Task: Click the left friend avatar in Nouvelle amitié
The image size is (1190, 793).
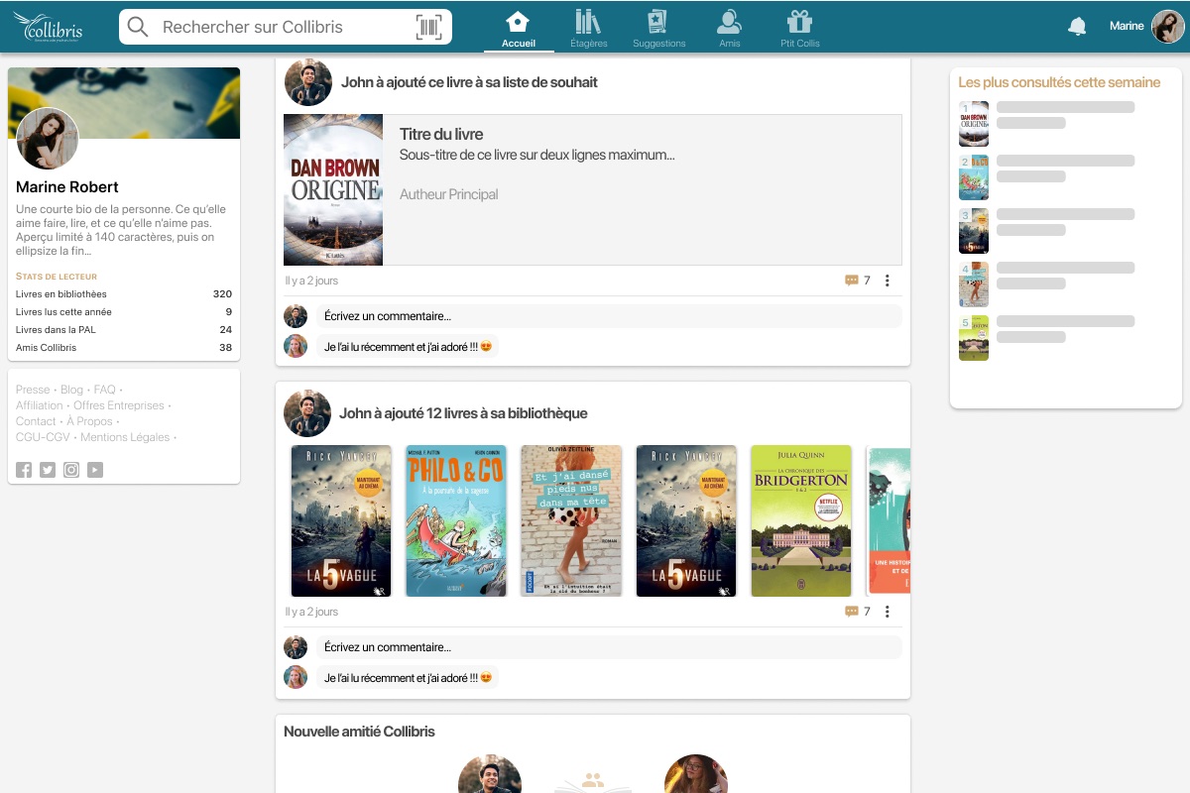Action: click(x=490, y=774)
